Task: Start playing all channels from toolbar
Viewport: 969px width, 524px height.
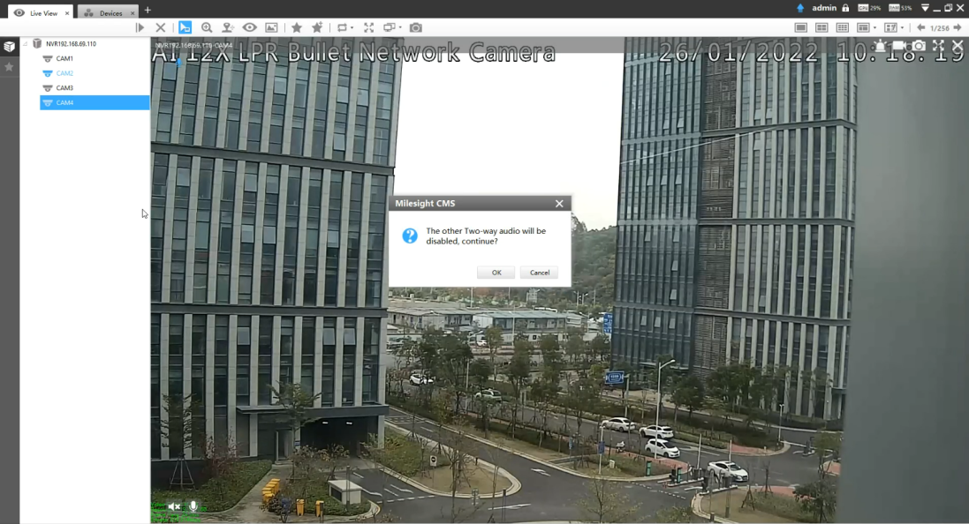Action: (x=140, y=27)
